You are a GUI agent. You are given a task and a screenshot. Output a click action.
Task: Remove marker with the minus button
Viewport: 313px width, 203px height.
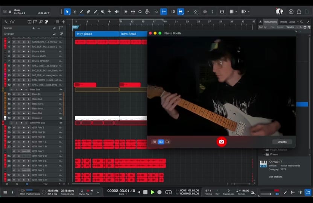click(x=39, y=28)
